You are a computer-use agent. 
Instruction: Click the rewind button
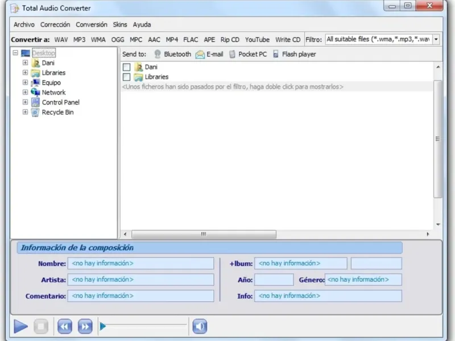pos(65,326)
